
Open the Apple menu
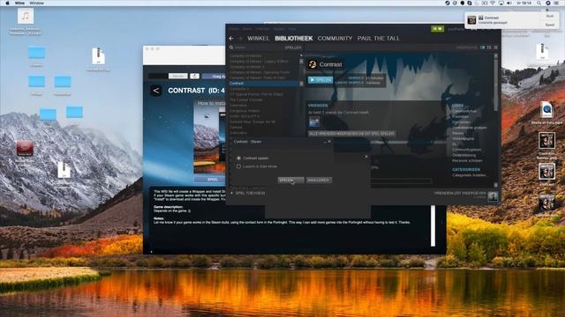[7, 3]
